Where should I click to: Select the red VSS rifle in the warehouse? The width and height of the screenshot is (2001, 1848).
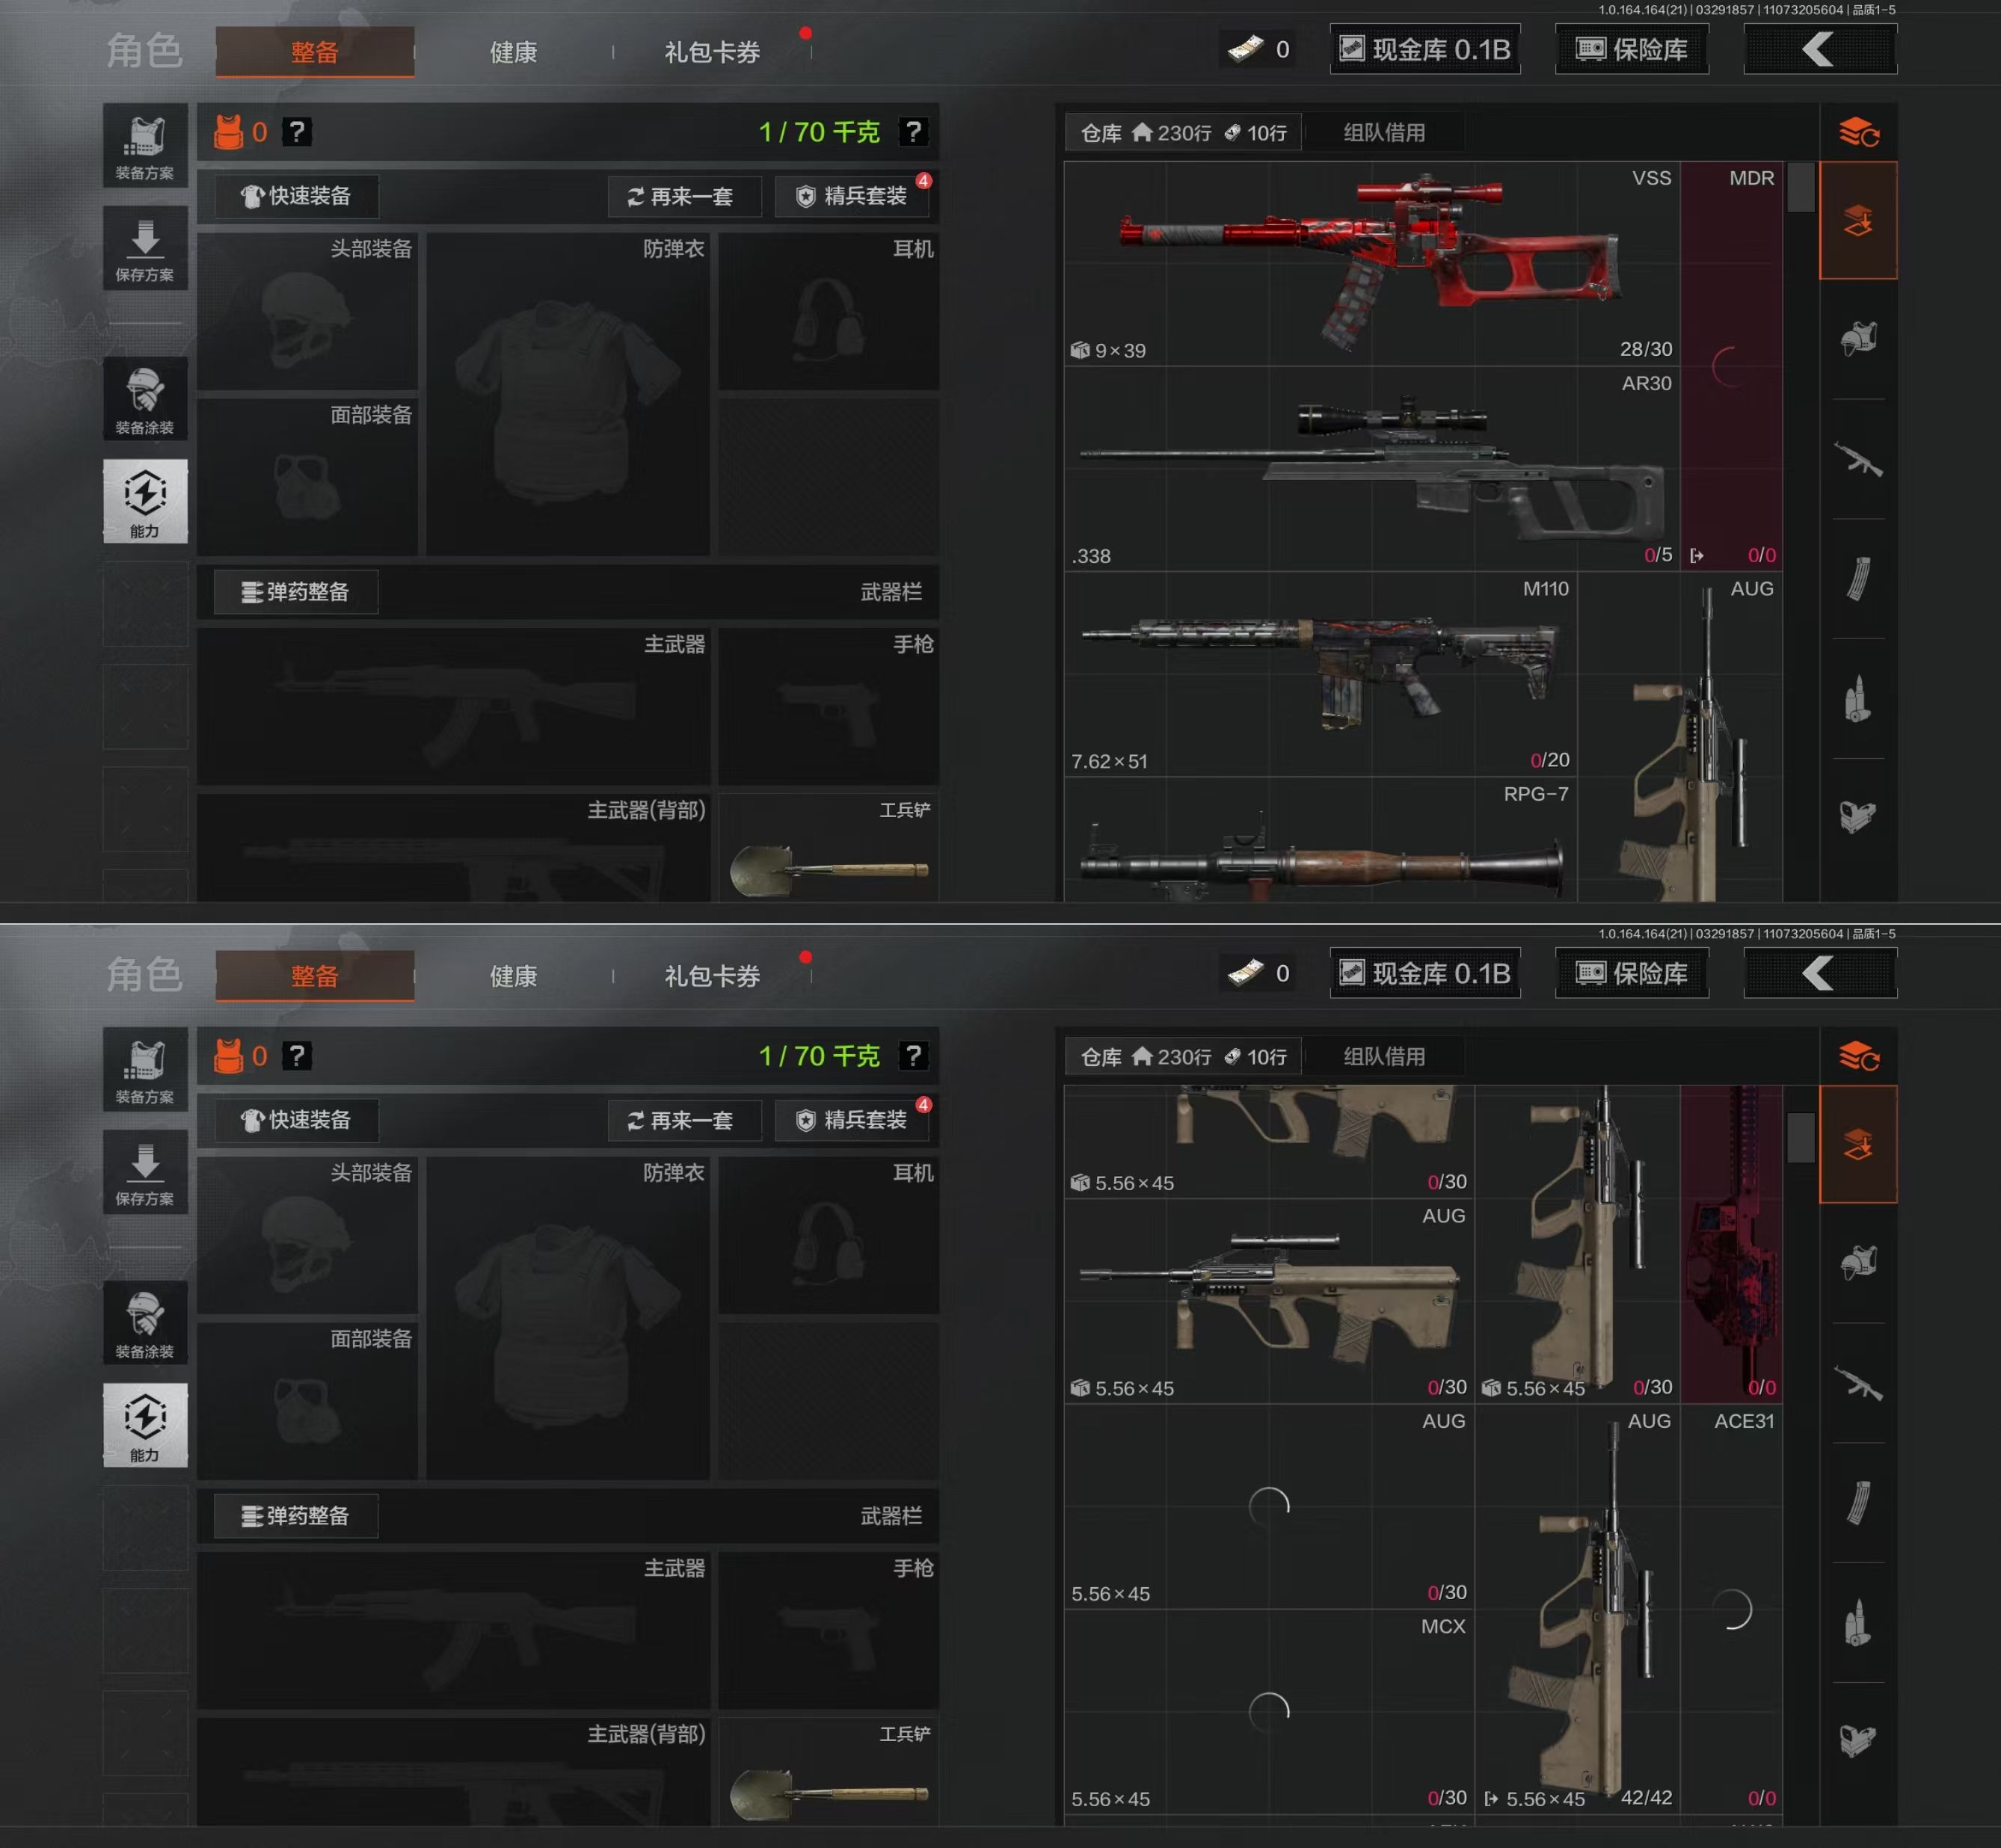(1371, 263)
